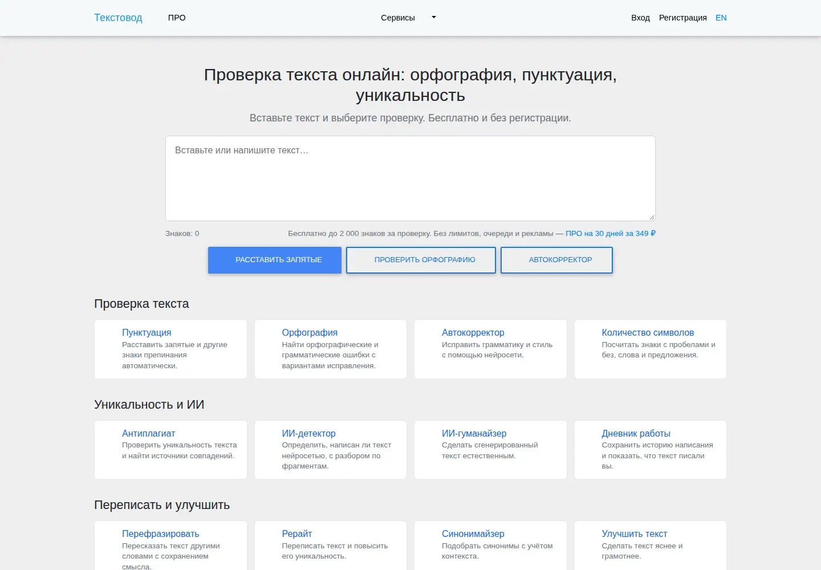821x570 pixels.
Task: Click the 'Знаков: 0' character counter
Action: point(182,234)
